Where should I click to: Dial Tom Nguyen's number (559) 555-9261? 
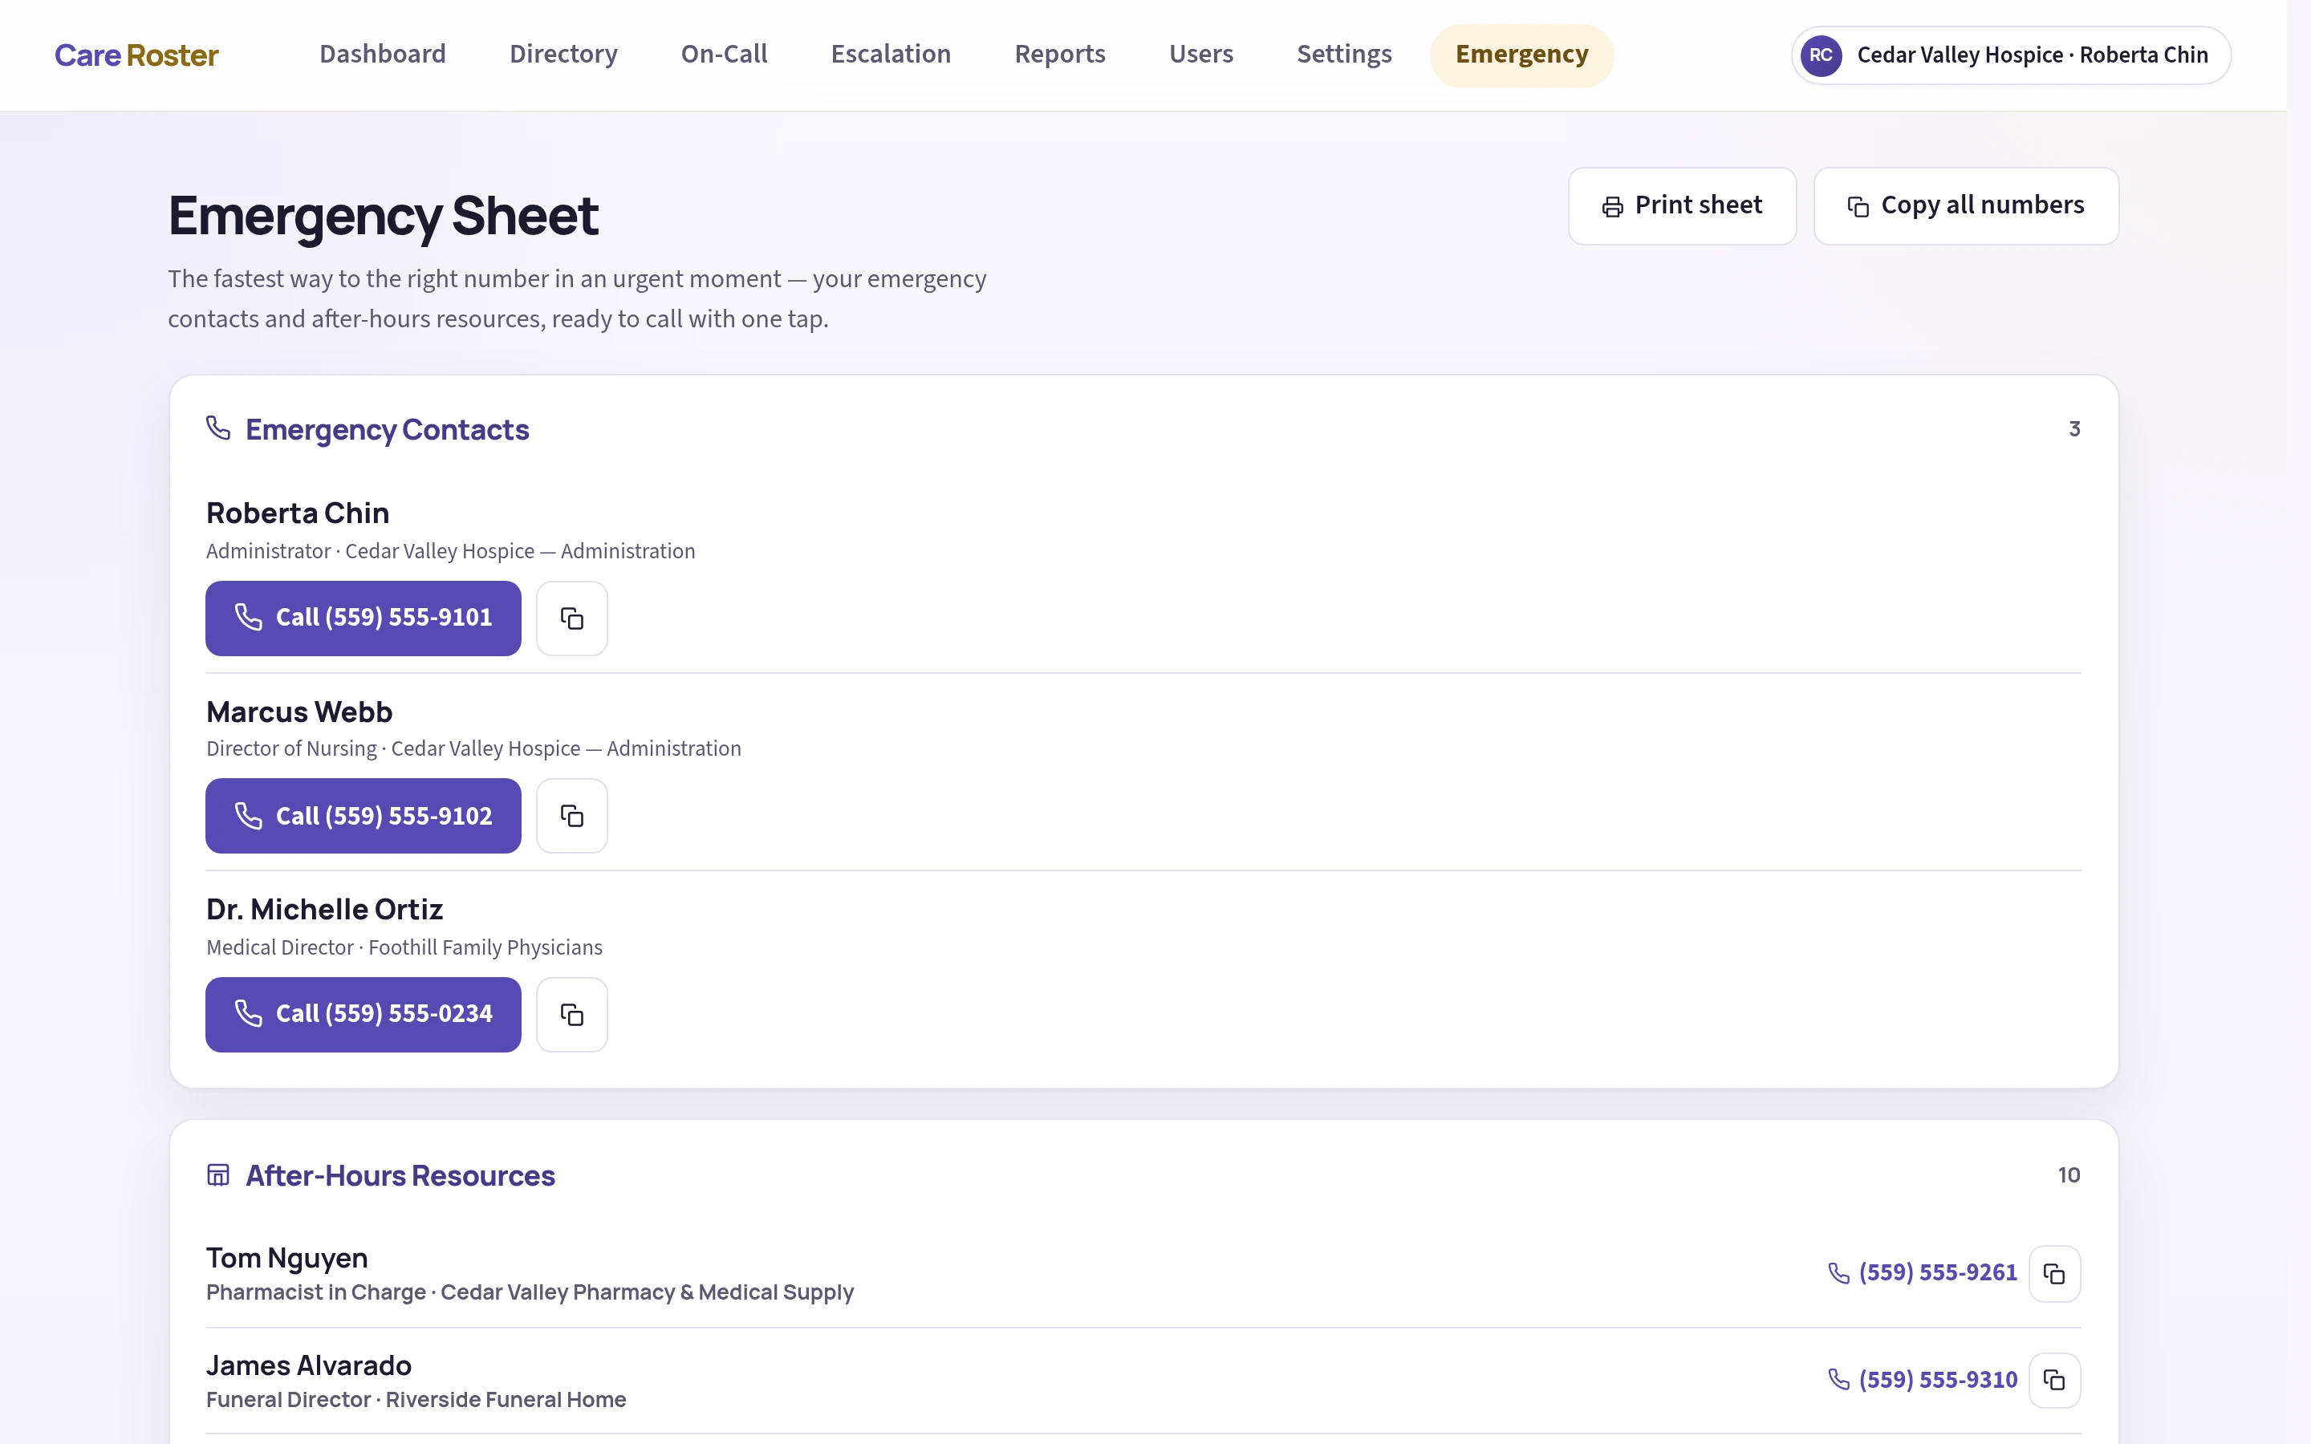click(x=1923, y=1273)
